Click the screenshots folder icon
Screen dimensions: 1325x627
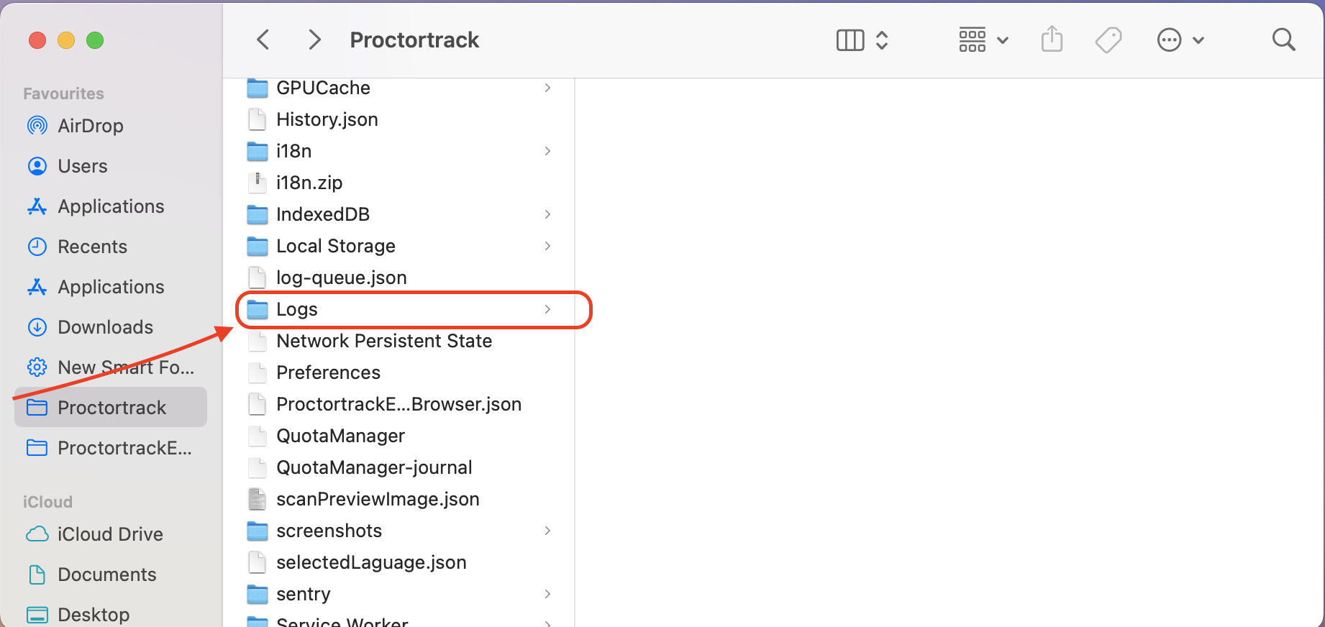(x=258, y=531)
